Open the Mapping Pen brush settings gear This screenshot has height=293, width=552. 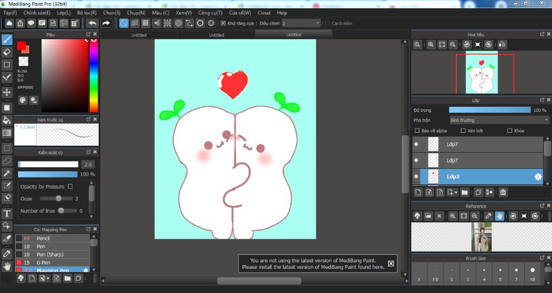pos(86,270)
